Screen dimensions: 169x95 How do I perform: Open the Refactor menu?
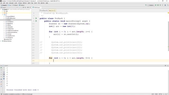click(x=25, y=3)
